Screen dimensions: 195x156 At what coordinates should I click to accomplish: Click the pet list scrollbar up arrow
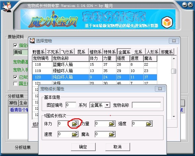174,58
